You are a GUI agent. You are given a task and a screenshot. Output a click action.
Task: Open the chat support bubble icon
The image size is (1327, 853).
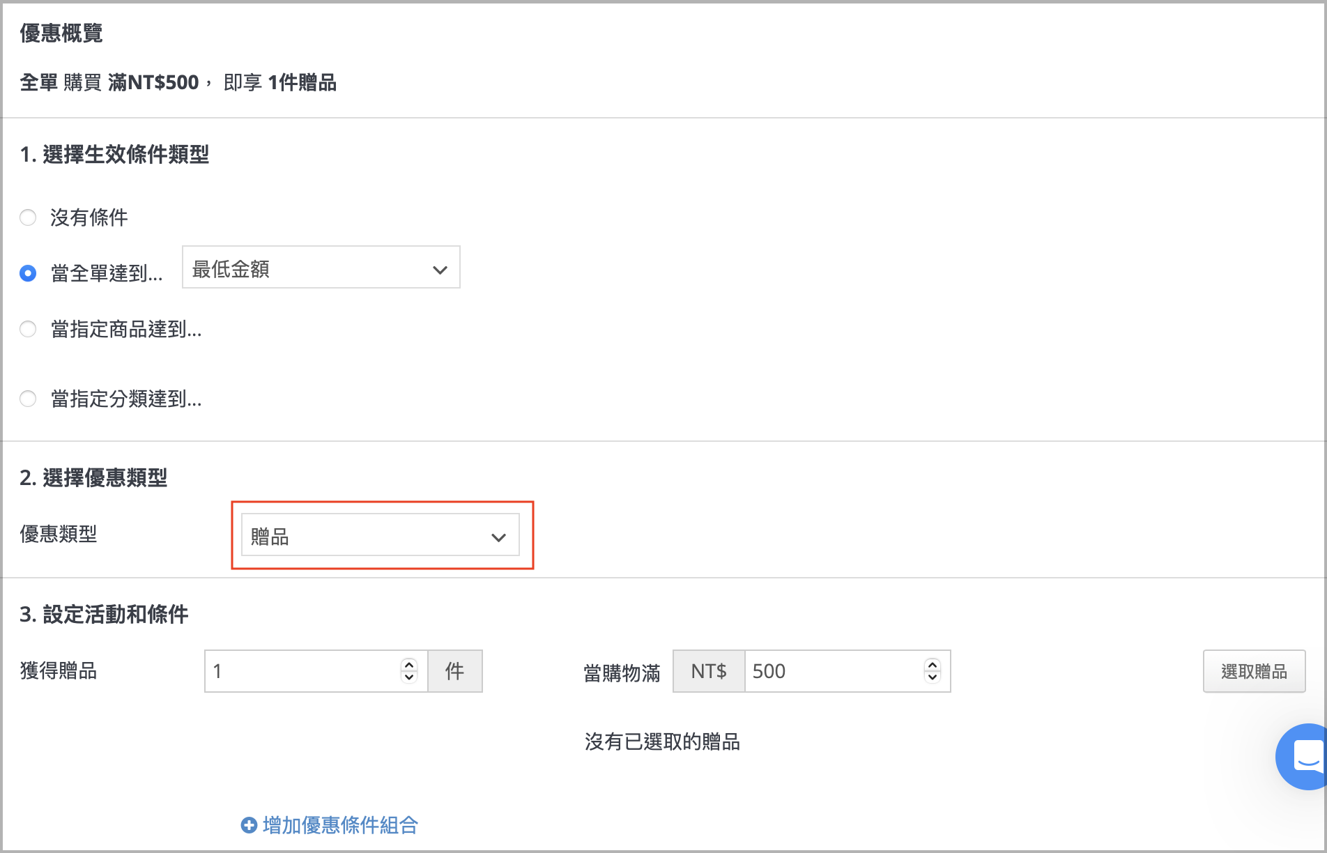click(x=1302, y=757)
